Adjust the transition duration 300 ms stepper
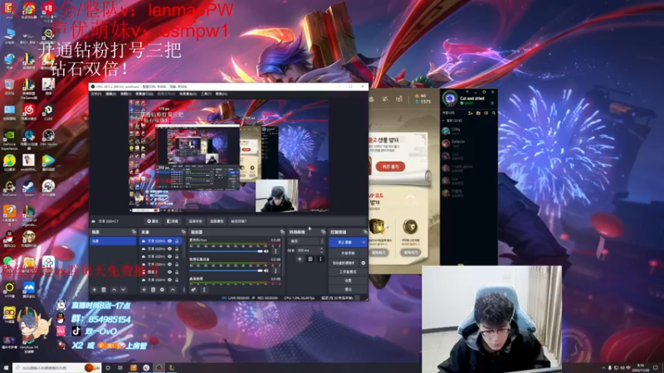Viewport: 664px width, 373px height. [x=320, y=250]
